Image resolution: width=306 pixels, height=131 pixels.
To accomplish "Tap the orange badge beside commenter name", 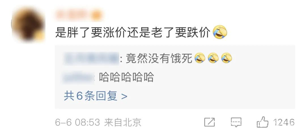I will 97,15.
